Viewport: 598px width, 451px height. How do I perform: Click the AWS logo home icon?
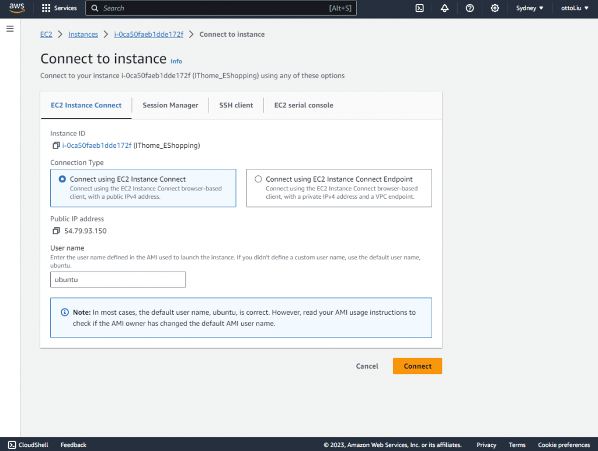pyautogui.click(x=17, y=8)
